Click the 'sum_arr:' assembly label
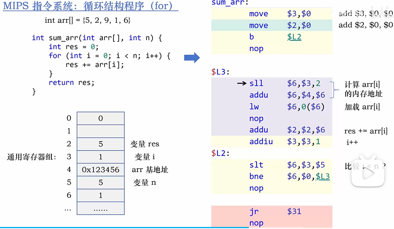Viewport: 394px width, 229px height. click(x=230, y=2)
